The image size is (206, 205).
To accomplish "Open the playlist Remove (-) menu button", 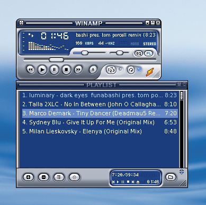I will coord(43,177).
